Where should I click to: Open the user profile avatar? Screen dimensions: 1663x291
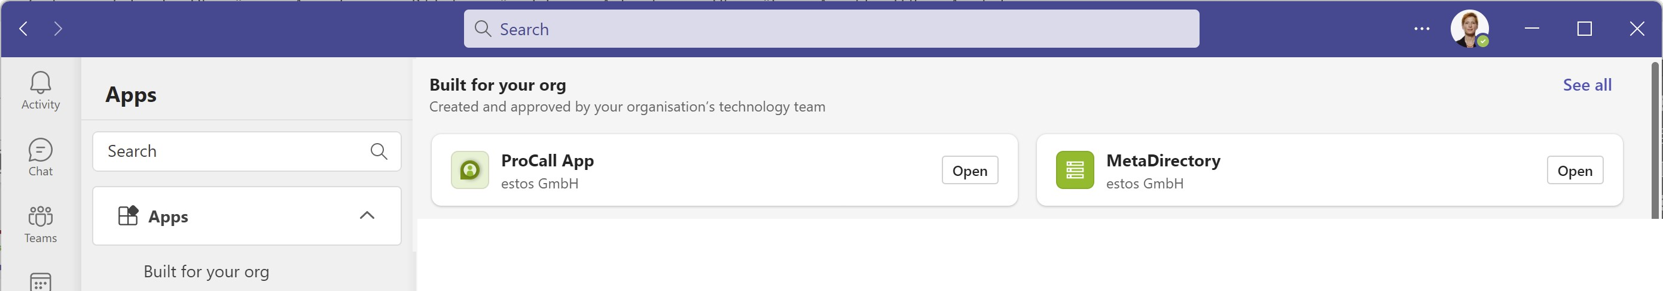pos(1469,29)
